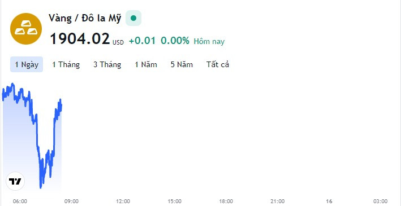
Task: Click the gold bars logo icon
Action: [x=26, y=29]
